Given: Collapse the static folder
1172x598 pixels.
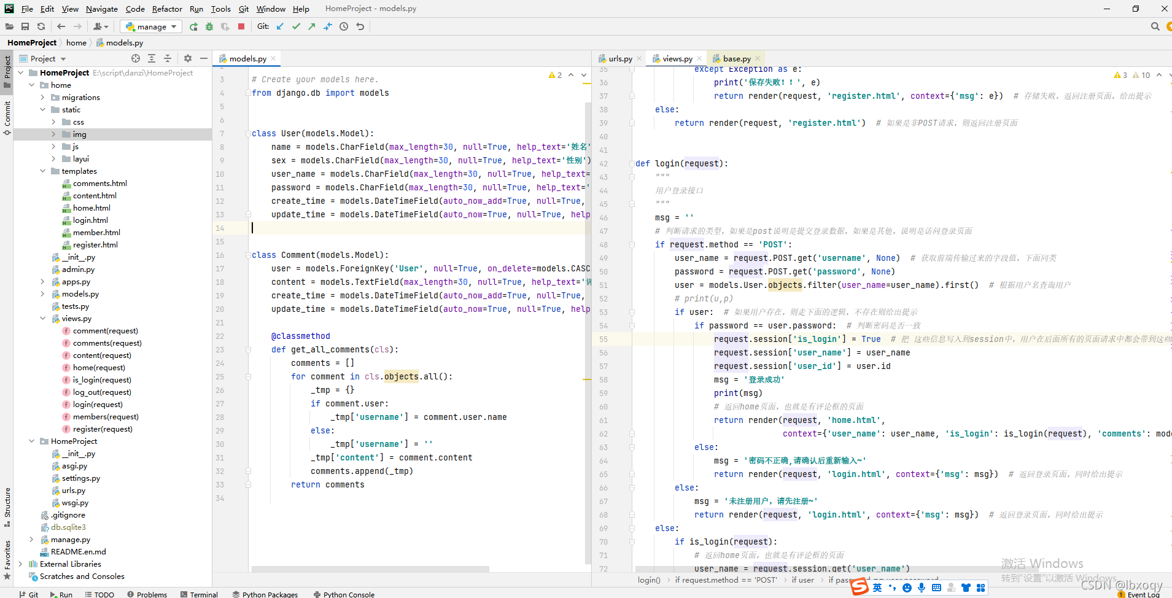Looking at the screenshot, I should (x=43, y=109).
